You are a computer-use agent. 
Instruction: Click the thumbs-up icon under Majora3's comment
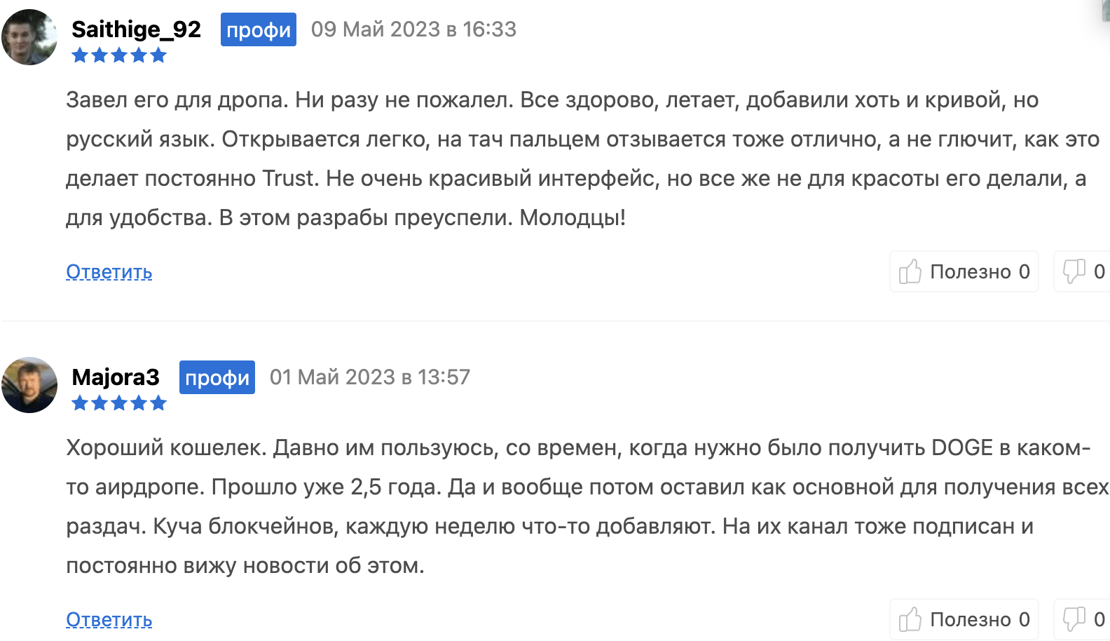[912, 619]
